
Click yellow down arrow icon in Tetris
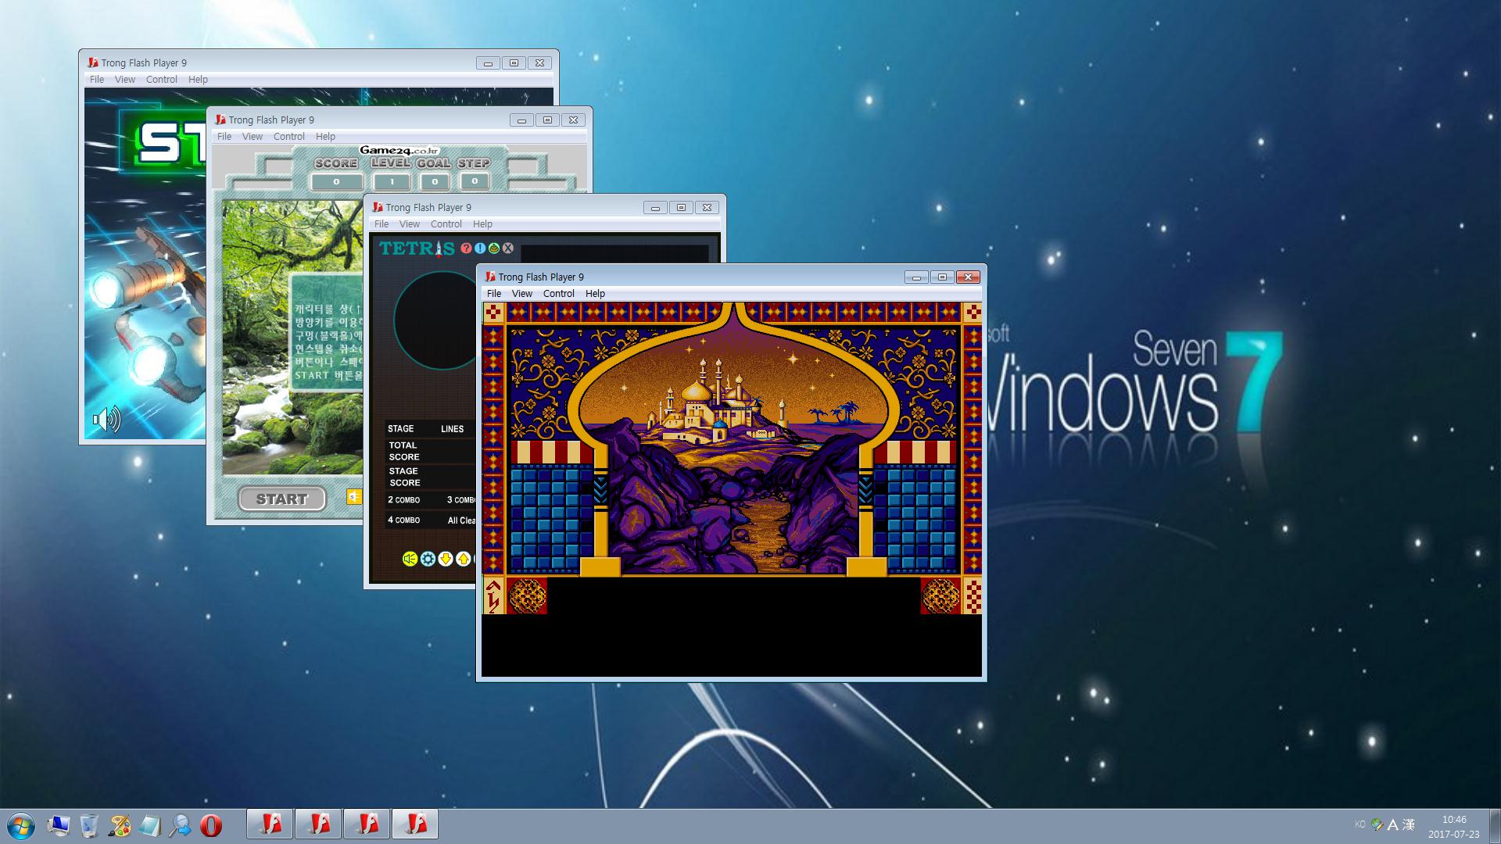[x=446, y=558]
